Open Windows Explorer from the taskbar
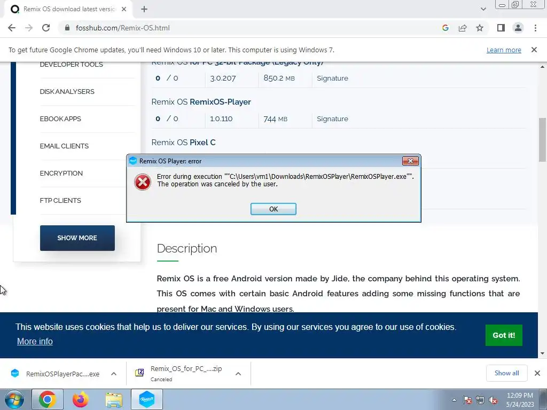 (x=114, y=399)
